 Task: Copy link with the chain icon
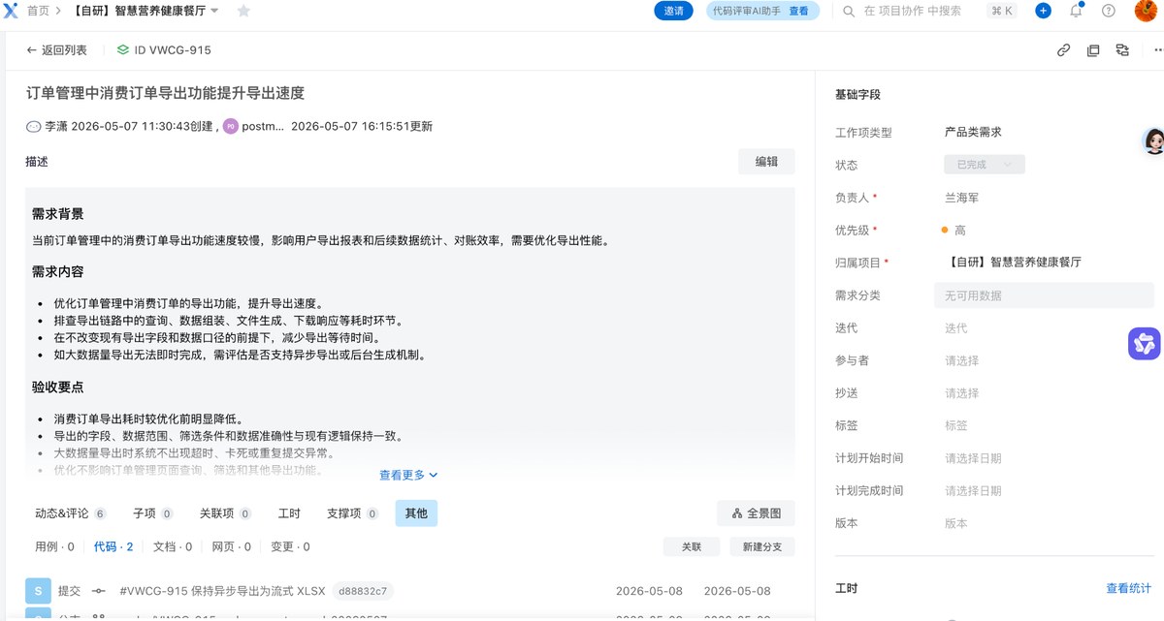pyautogui.click(x=1063, y=50)
